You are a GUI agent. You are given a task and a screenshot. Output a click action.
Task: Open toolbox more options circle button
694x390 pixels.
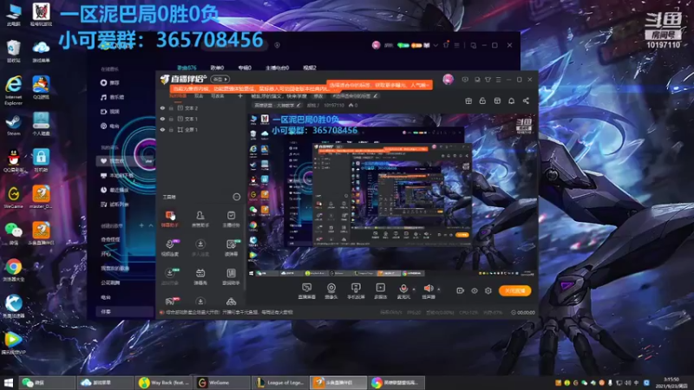tap(236, 197)
